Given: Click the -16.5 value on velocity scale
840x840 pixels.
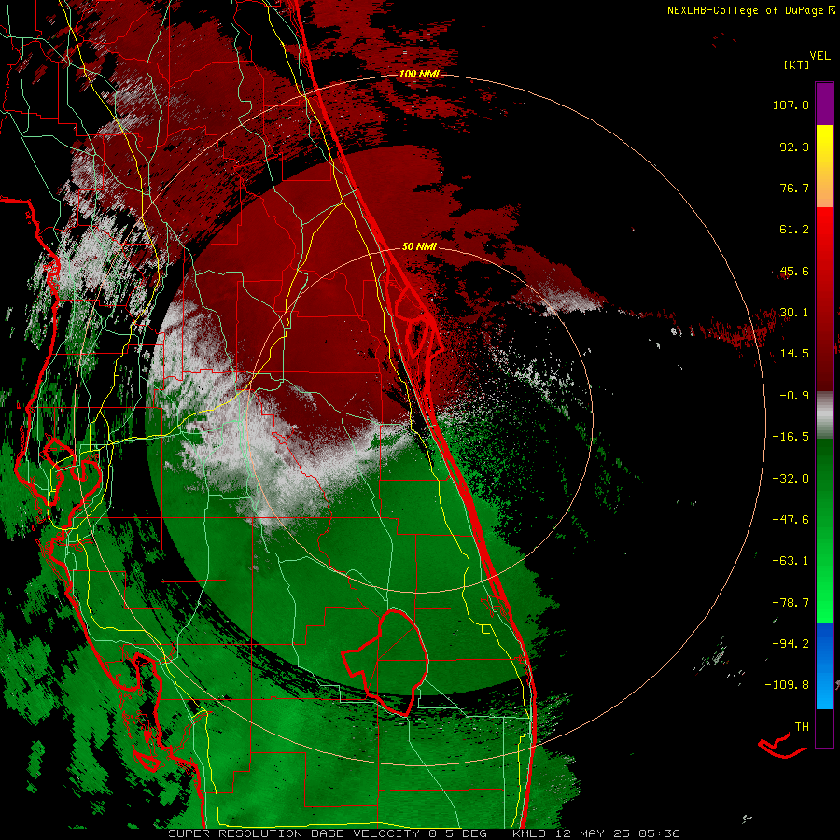Looking at the screenshot, I should (791, 437).
